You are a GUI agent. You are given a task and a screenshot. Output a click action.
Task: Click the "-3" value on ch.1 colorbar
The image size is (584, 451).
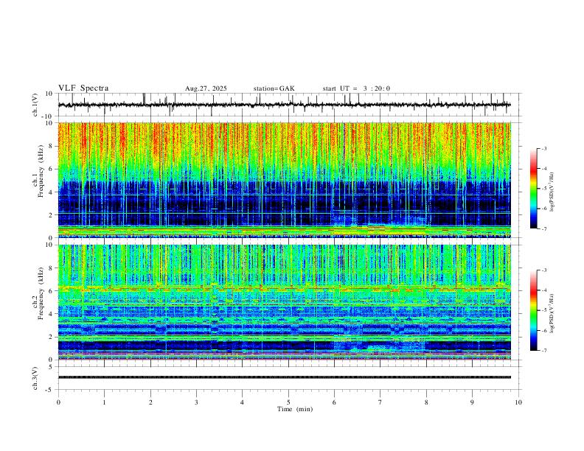tap(543, 148)
